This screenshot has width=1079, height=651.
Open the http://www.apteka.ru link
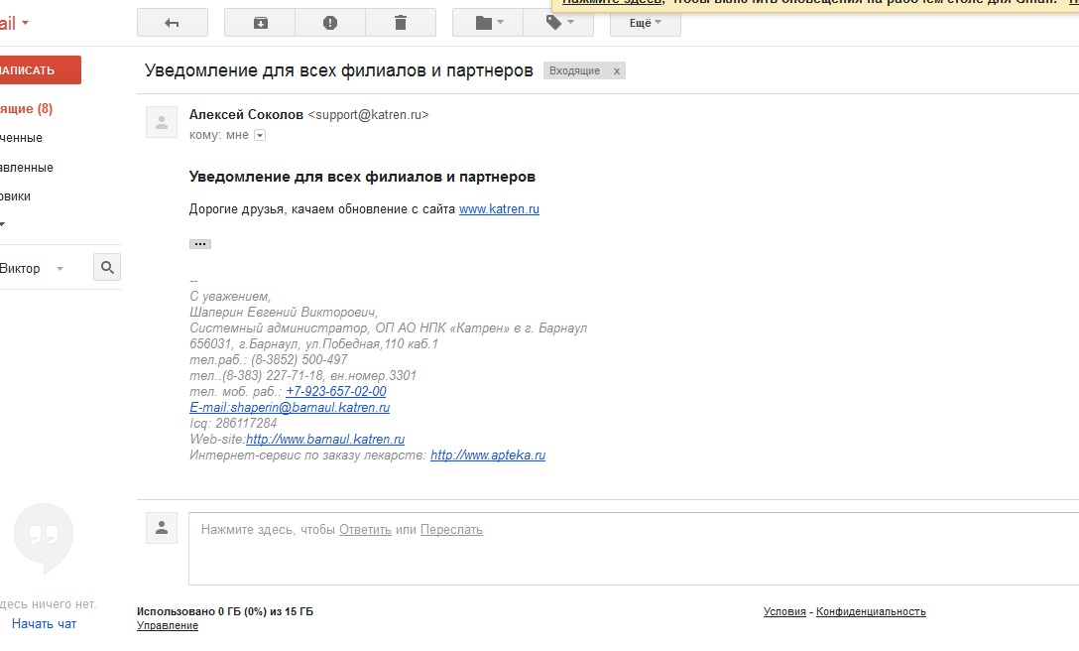(488, 455)
